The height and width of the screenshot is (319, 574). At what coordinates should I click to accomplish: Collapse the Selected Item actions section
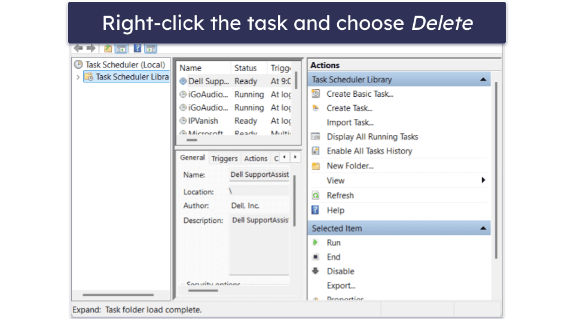(483, 228)
